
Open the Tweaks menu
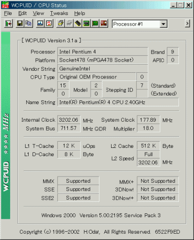click(59, 13)
